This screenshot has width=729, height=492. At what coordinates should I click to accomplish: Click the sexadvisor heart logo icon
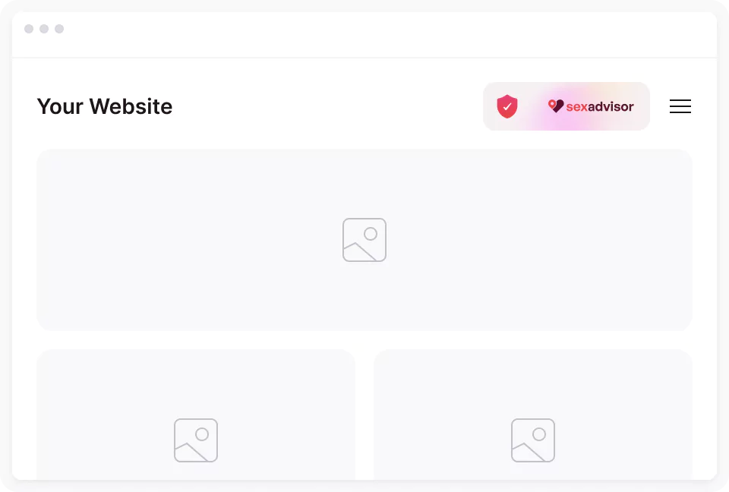pos(556,106)
